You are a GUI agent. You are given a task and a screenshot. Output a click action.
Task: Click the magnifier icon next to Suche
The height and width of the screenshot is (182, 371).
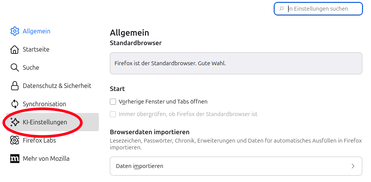pos(14,67)
